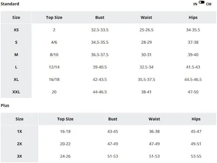
Task: Click the XS size row label
Action: click(x=16, y=30)
